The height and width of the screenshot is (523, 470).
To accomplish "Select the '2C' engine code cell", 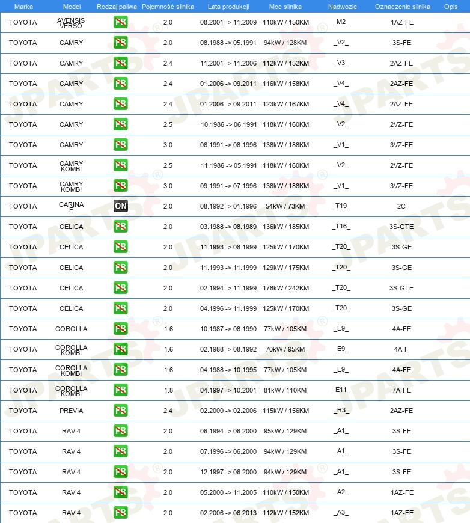I will coord(401,206).
